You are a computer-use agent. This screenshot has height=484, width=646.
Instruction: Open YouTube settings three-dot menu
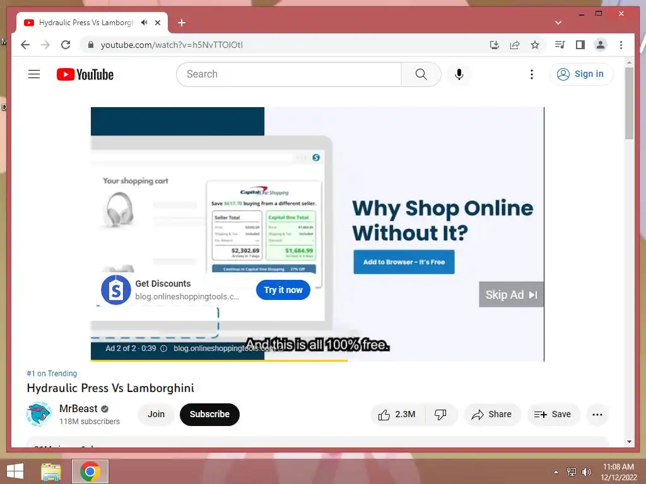531,74
